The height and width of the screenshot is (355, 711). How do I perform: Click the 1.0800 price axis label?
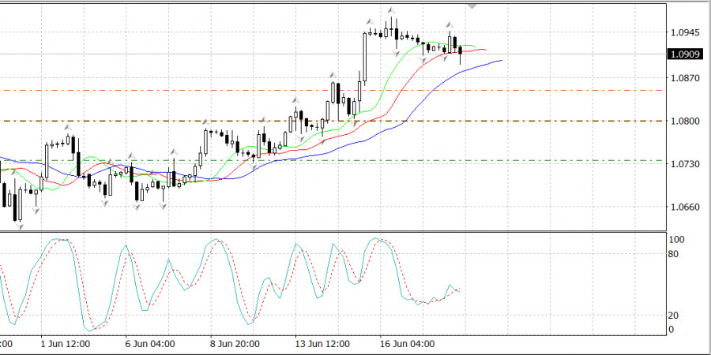point(683,122)
